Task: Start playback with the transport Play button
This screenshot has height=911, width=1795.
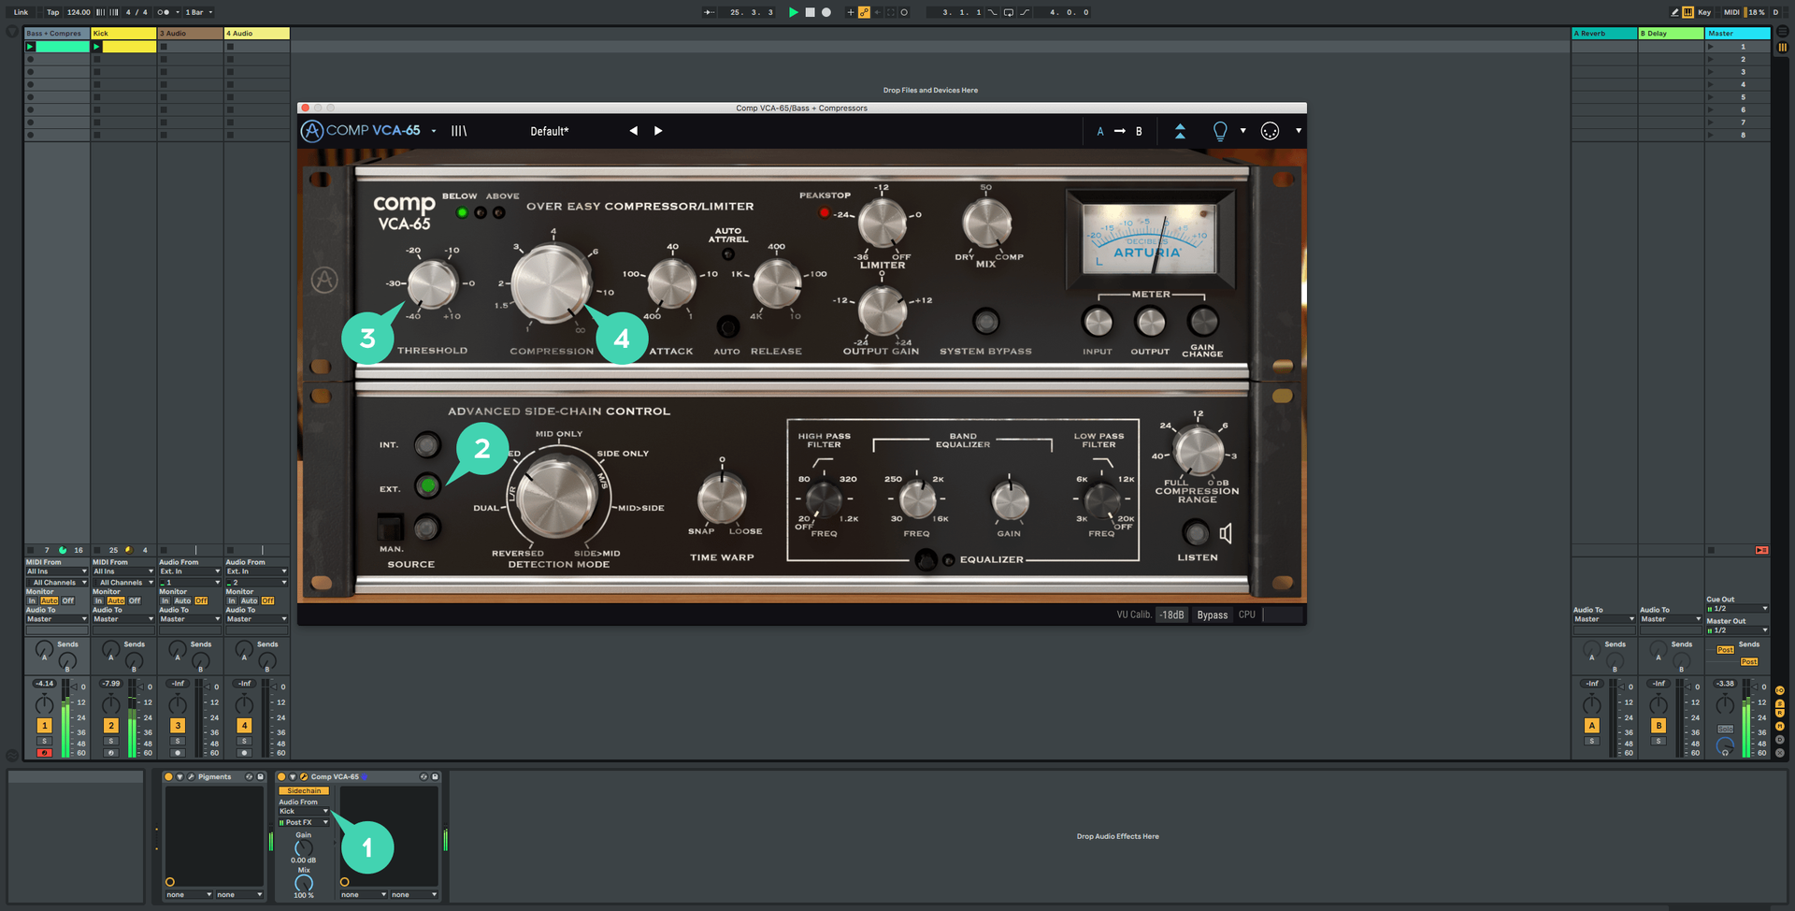Action: pos(793,12)
